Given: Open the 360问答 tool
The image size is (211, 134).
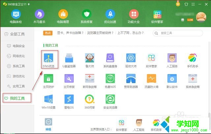Looking at the screenshot, I should click(x=90, y=102).
